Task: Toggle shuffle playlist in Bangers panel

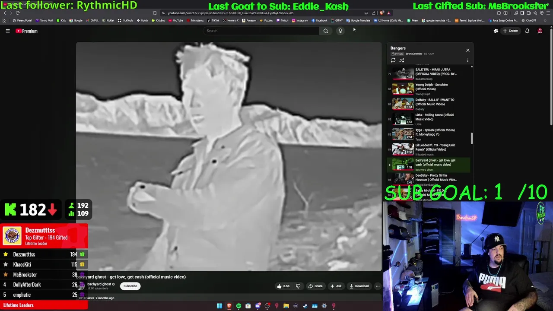Action: 401,60
